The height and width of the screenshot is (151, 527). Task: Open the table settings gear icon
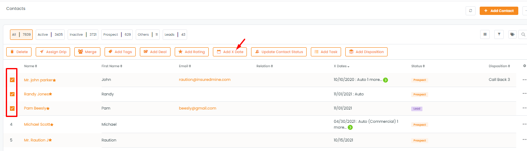click(525, 66)
